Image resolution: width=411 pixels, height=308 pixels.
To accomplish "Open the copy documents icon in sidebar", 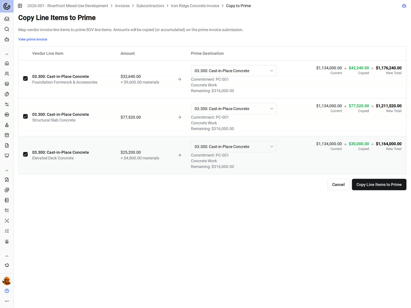I will 7,94.
